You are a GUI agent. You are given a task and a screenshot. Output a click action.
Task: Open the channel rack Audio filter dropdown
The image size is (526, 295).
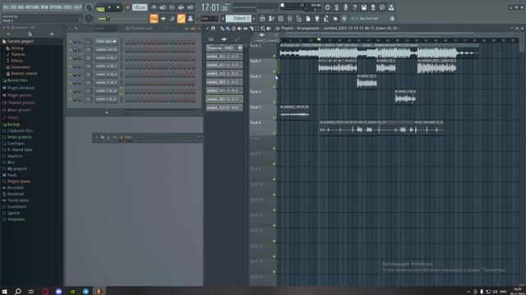106,29
